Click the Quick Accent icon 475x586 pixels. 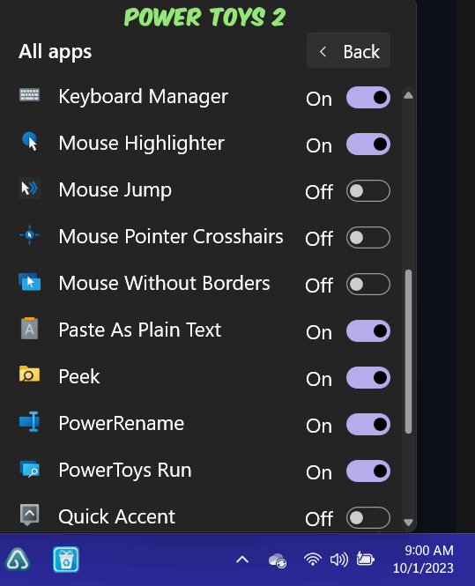(x=30, y=515)
